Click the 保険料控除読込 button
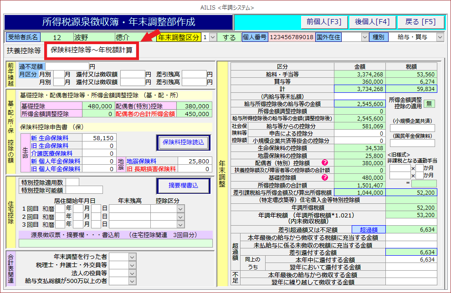Screen dimensions: 451x293 click(183, 142)
